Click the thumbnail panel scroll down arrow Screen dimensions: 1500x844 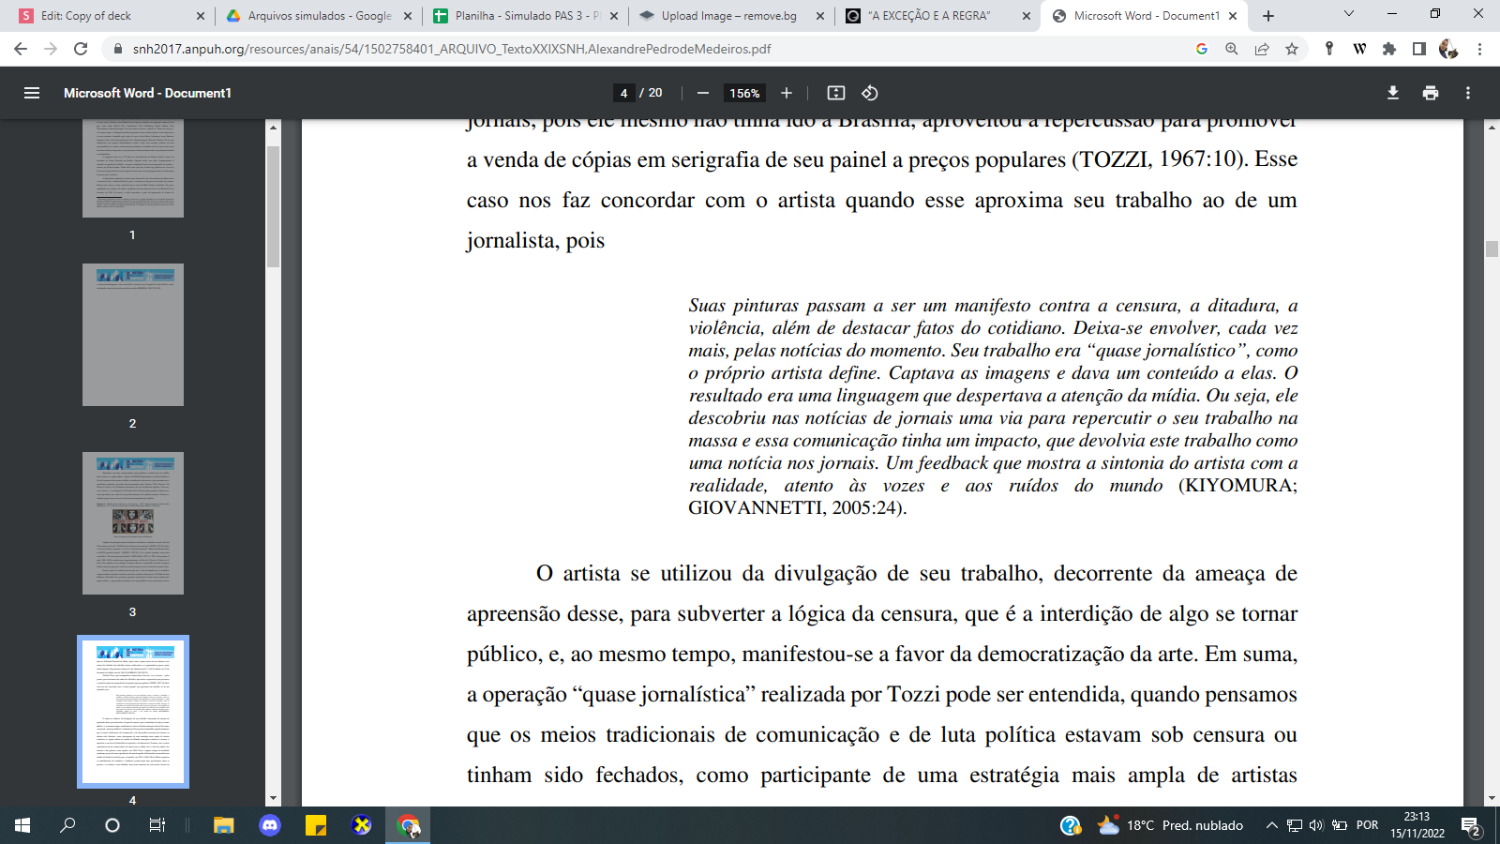(x=273, y=799)
